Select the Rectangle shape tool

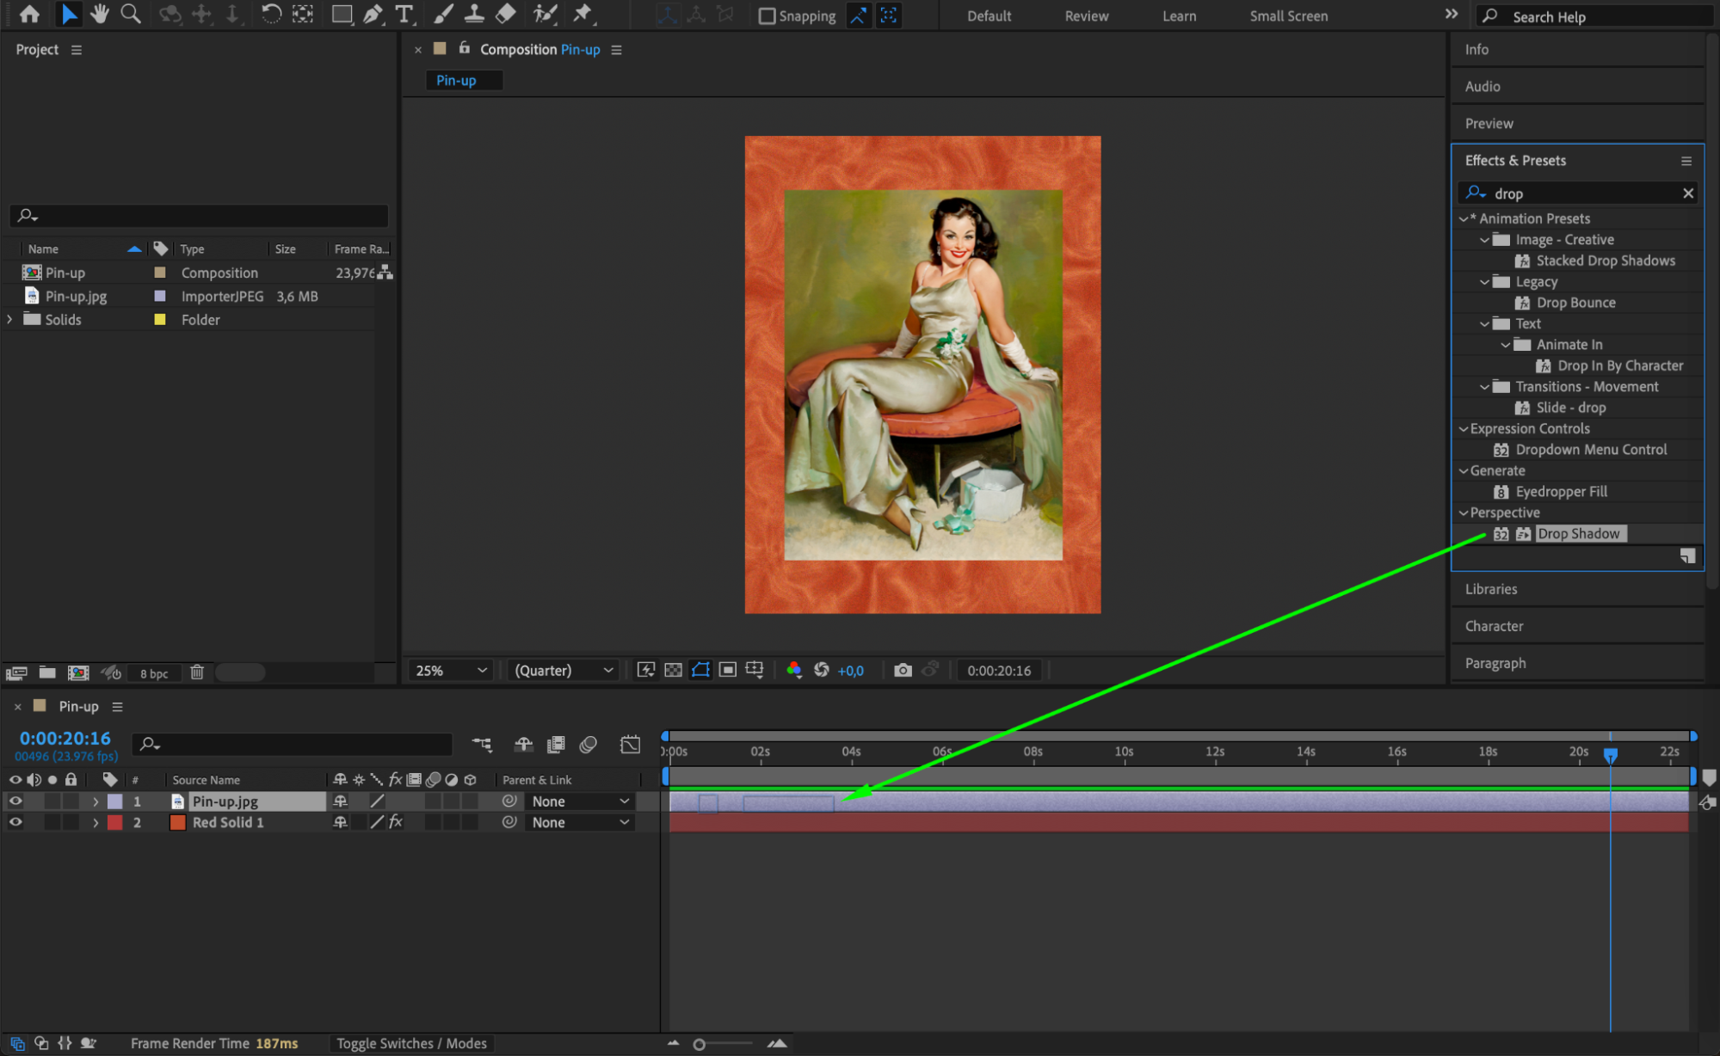tap(342, 14)
